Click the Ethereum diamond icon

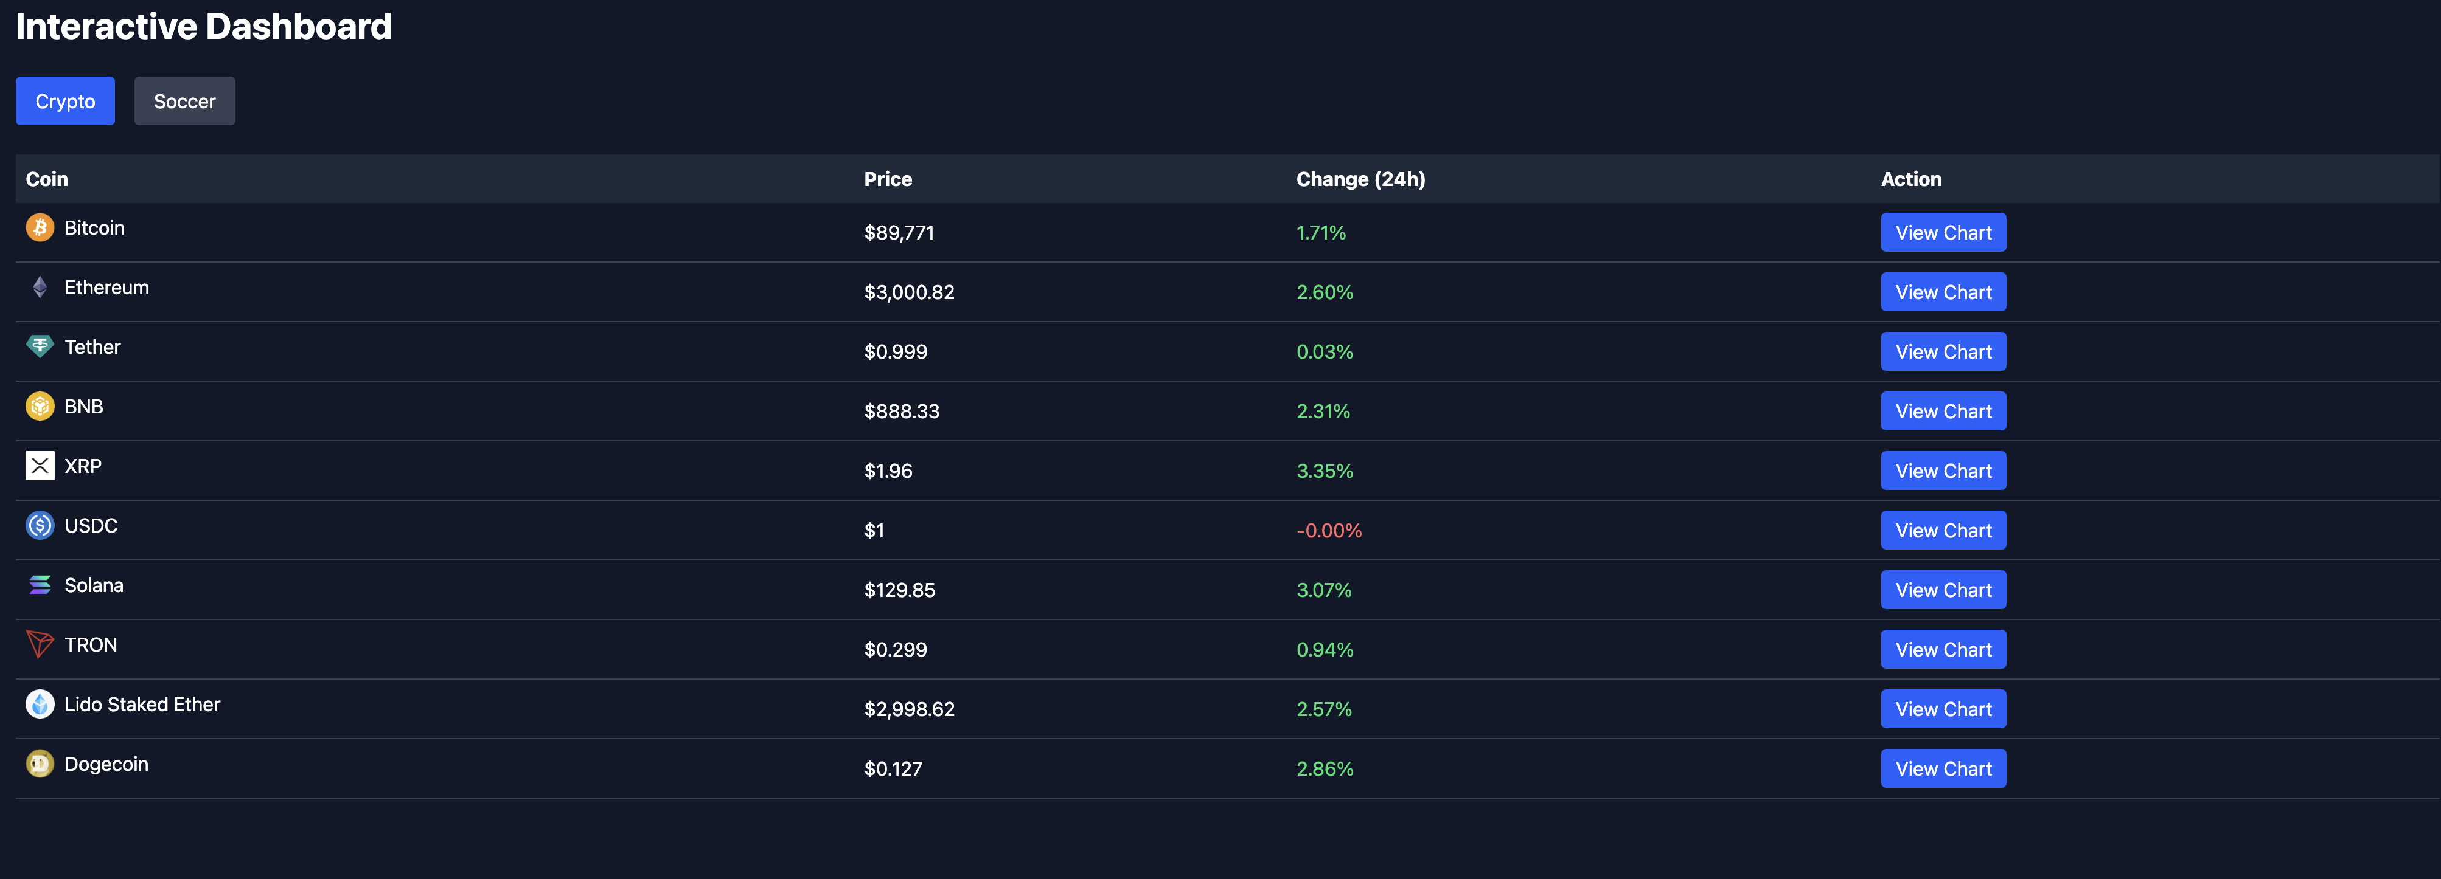pos(40,287)
